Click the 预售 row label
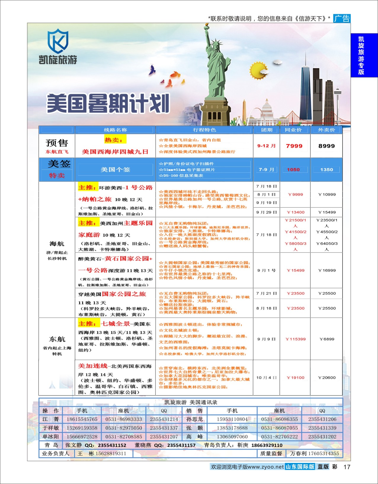Image resolution: width=378 pixels, height=484 pixels. click(x=57, y=143)
